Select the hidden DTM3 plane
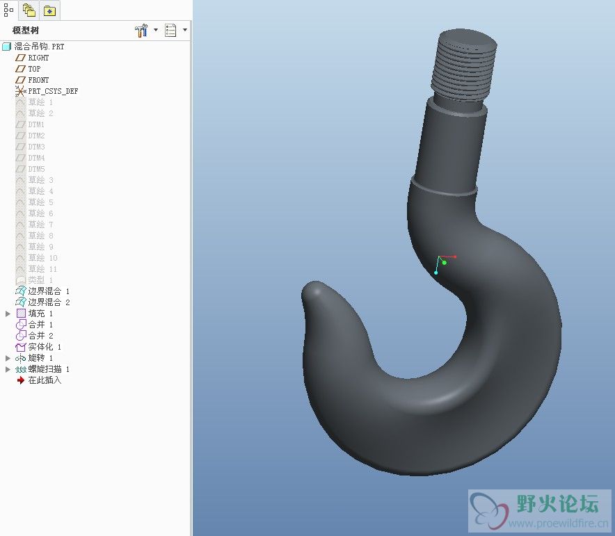The height and width of the screenshot is (536, 615). pos(36,147)
